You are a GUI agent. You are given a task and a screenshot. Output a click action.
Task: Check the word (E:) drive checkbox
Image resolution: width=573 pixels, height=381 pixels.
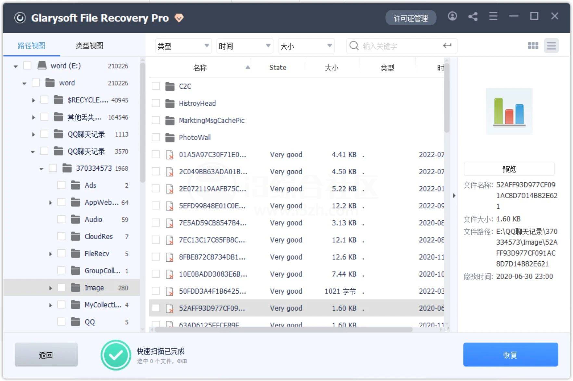27,66
